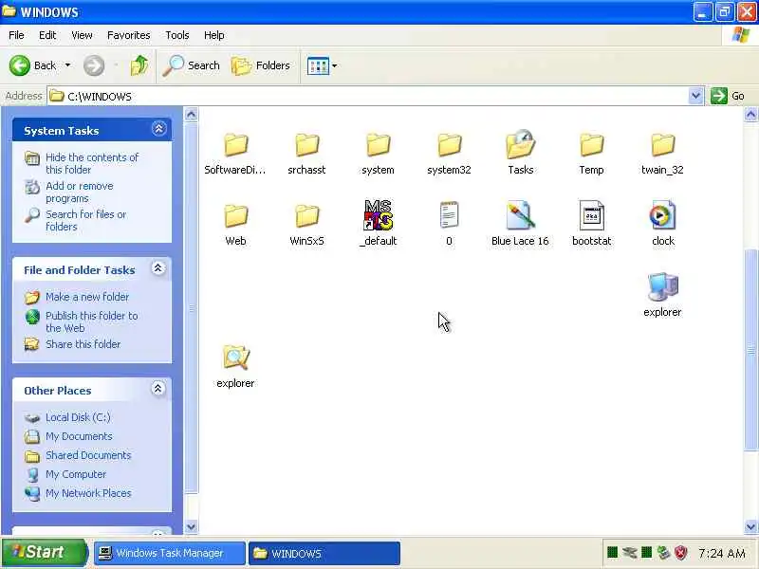Viewport: 759px width, 569px height.
Task: Show the Folders tree pane
Action: (x=261, y=65)
